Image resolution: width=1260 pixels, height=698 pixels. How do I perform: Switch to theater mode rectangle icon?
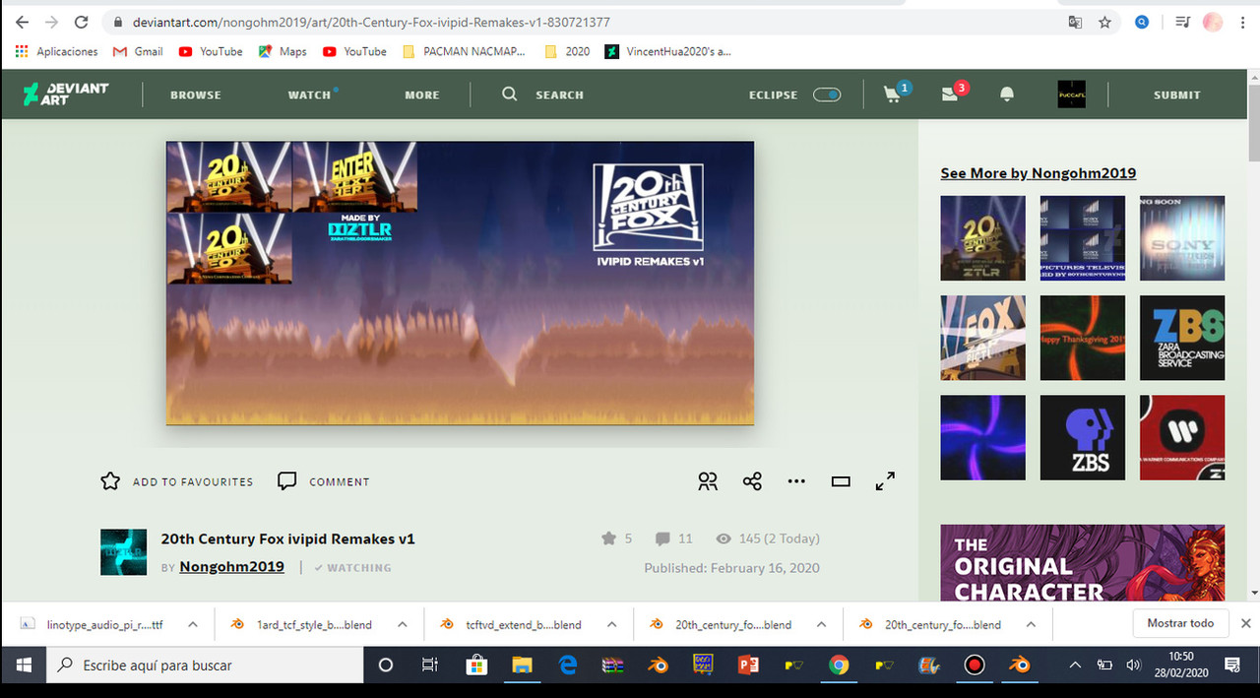841,481
